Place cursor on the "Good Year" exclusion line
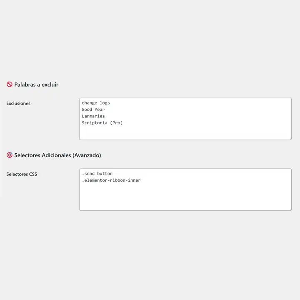This screenshot has width=300, height=300. coord(93,110)
